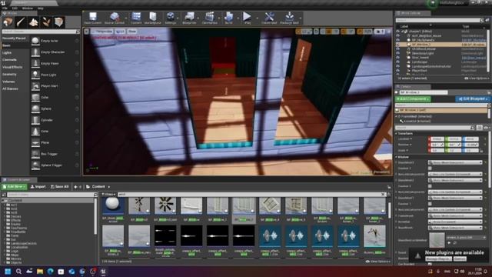Click the Source Control toolbar icon
492x277 pixels.
115,18
